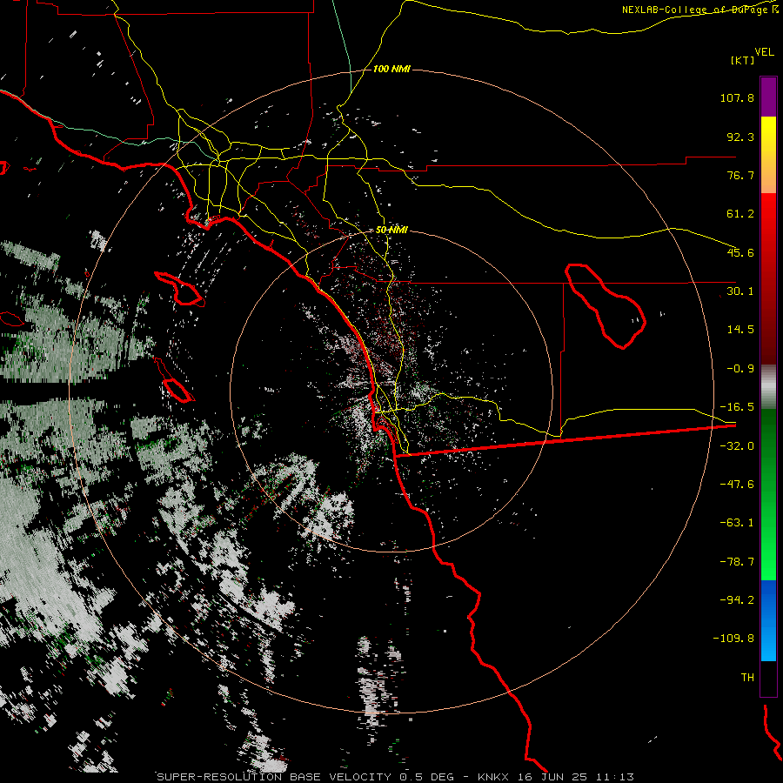The height and width of the screenshot is (783, 783).
Task: Click the -32.0 velocity scale value
Action: 737,446
